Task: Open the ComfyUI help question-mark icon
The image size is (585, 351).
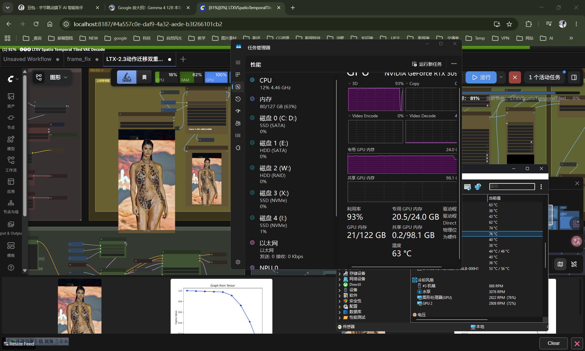Action: [11, 268]
